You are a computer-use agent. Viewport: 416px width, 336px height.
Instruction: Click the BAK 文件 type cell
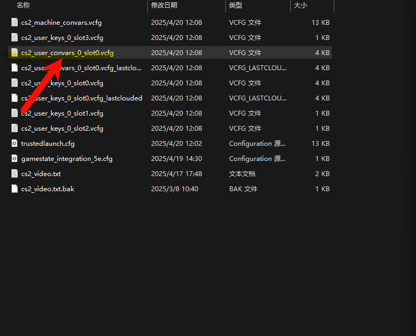coord(243,189)
